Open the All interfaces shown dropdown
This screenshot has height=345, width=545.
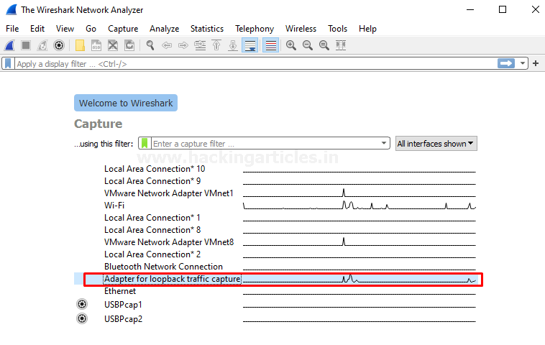(436, 144)
